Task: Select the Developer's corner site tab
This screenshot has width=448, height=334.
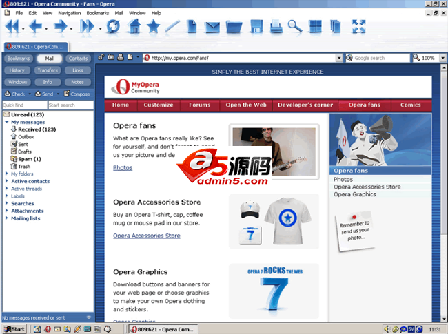Action: 305,105
